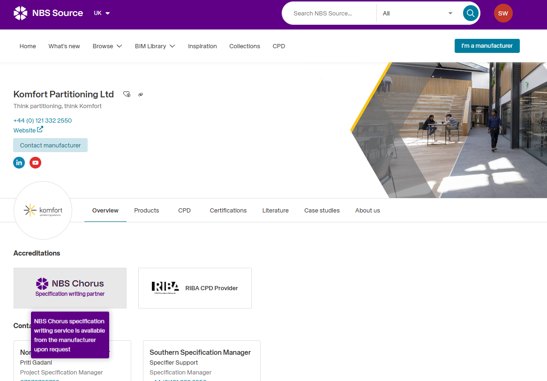
Task: Click the magnifier search button
Action: tap(470, 13)
